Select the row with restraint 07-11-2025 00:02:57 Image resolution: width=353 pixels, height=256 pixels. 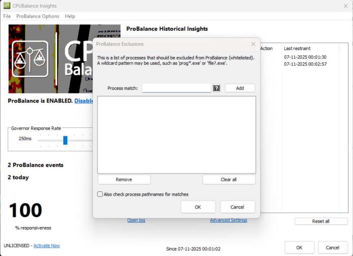(305, 64)
